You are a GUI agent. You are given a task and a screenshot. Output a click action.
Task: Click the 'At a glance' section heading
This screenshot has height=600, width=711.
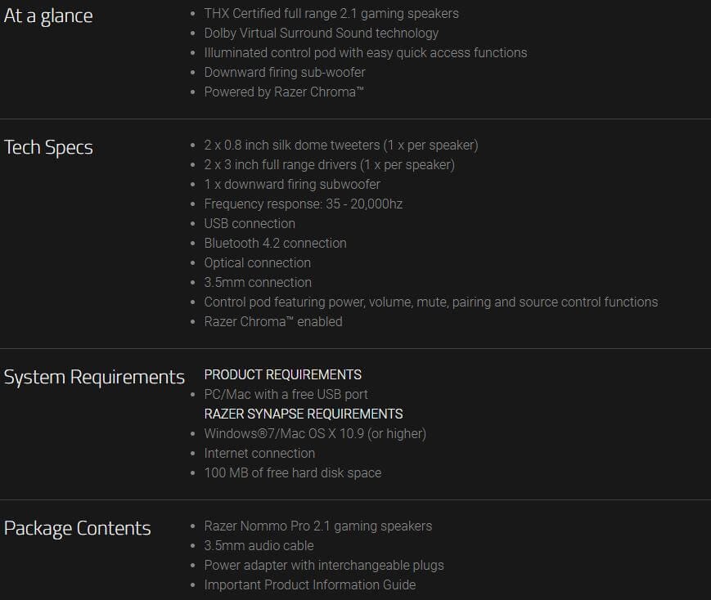pyautogui.click(x=48, y=16)
